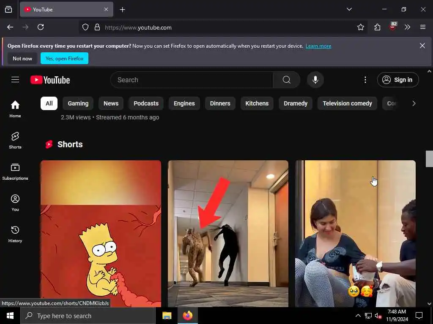
Task: Open the You section in sidebar
Action: point(15,203)
